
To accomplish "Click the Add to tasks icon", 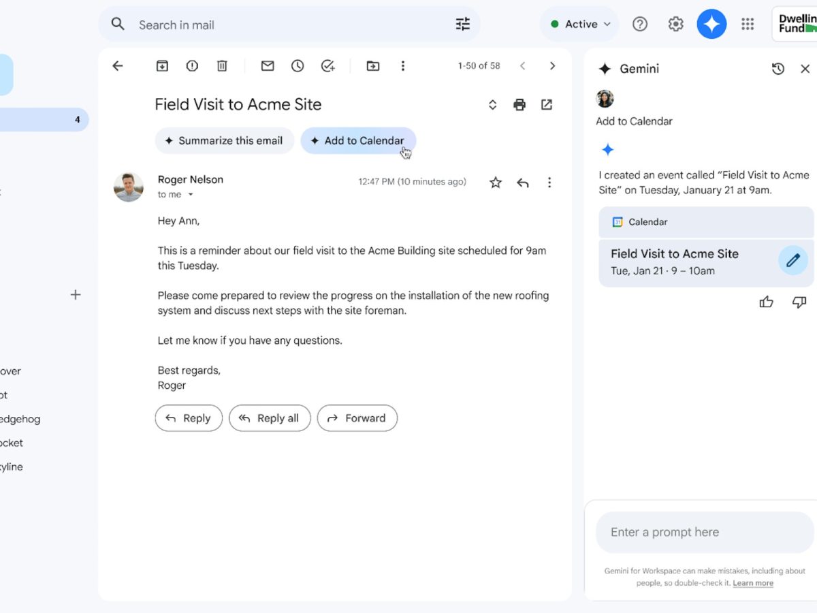I will tap(328, 66).
